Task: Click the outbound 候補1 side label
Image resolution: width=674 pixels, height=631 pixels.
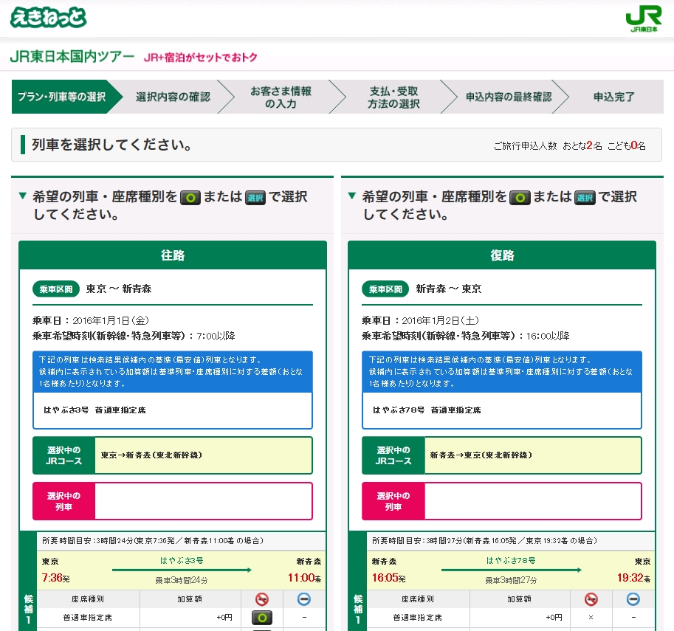Action: point(28,610)
